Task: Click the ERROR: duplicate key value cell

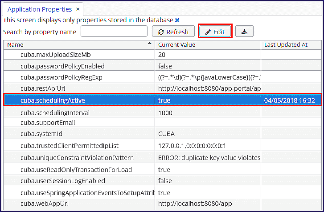Action: (208, 158)
